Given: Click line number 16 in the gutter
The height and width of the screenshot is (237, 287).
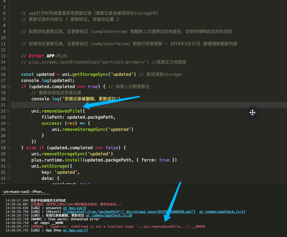Looking at the screenshot, I should (3, 74).
